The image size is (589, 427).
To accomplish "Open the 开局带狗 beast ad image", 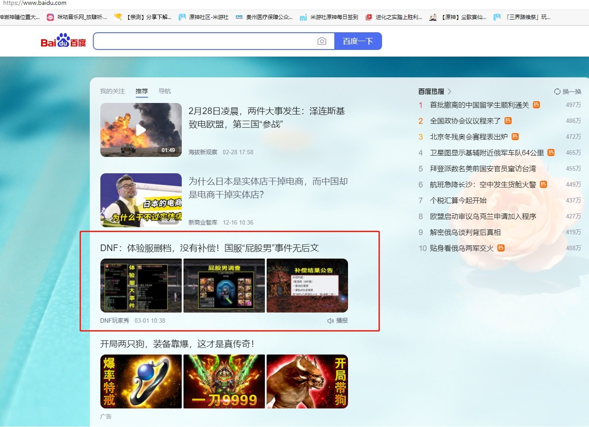I will (307, 381).
